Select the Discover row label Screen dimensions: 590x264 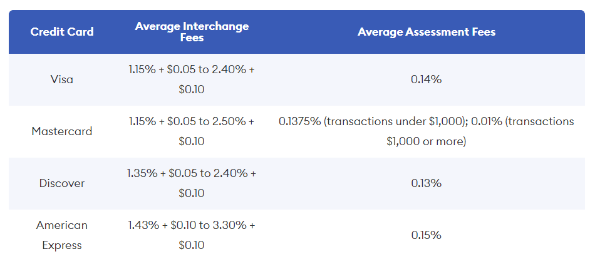62,183
